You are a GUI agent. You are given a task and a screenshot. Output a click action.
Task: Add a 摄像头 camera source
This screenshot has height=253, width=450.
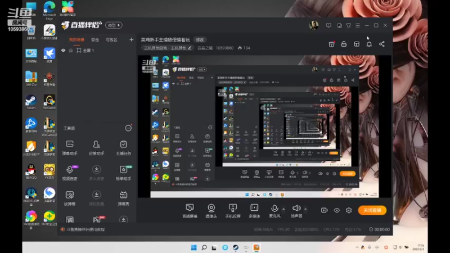point(211,211)
